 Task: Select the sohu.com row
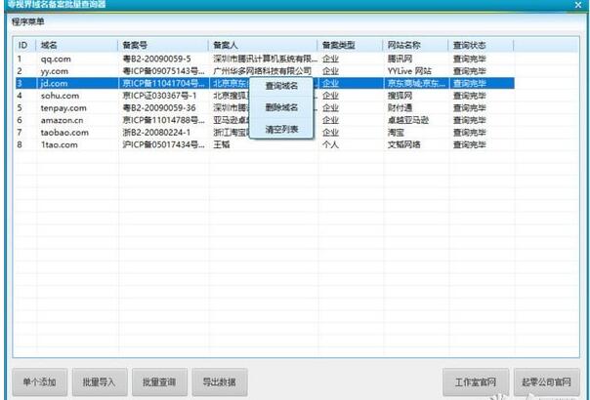click(x=57, y=96)
